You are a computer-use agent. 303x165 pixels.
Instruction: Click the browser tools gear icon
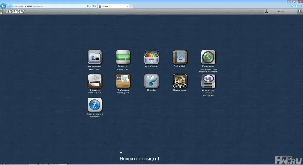click(x=300, y=6)
